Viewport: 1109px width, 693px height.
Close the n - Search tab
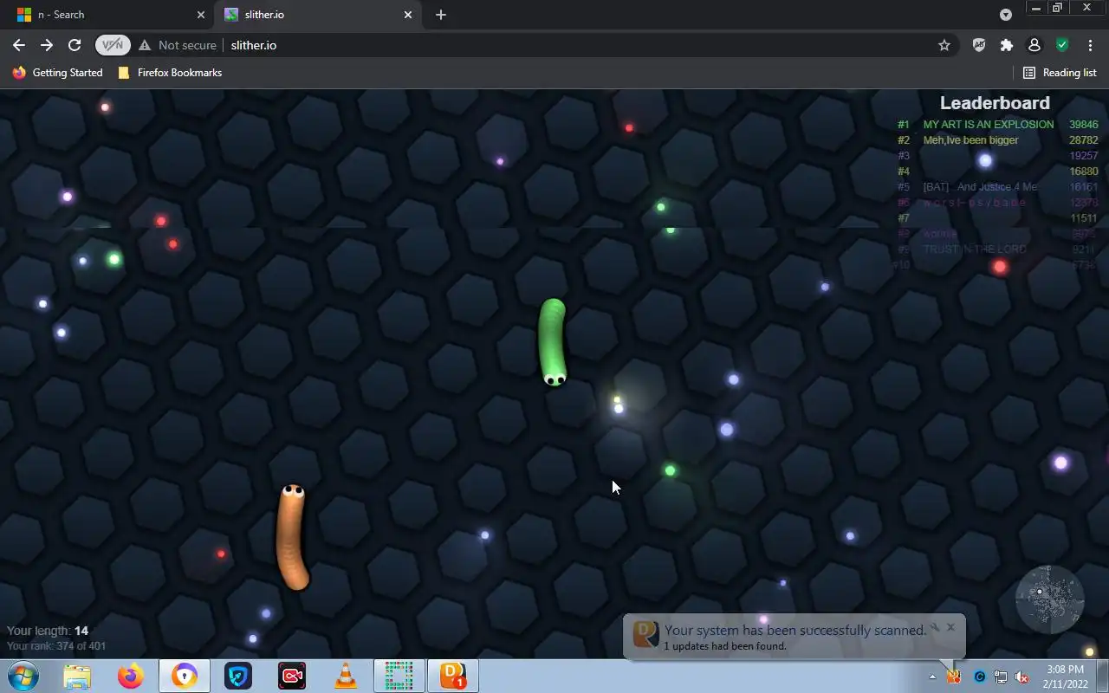201,15
